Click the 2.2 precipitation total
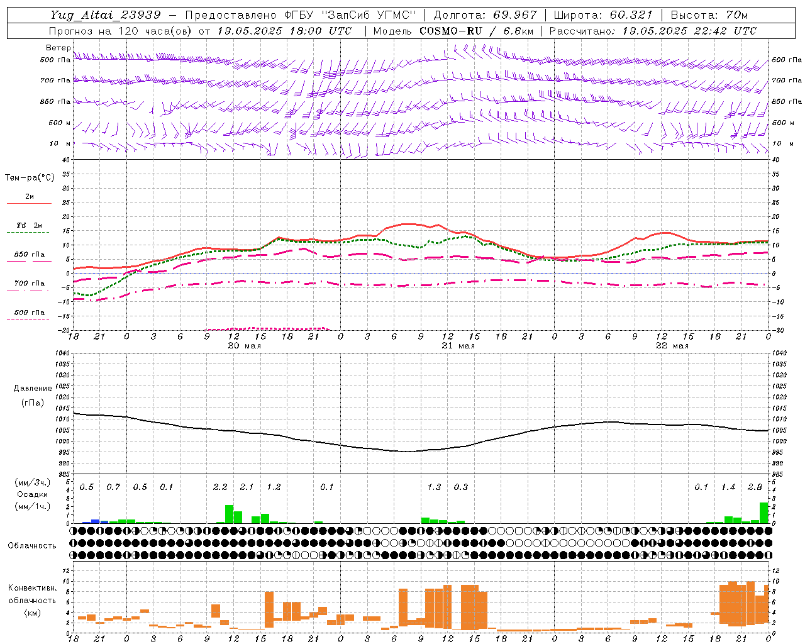The width and height of the screenshot is (805, 644). (x=220, y=487)
